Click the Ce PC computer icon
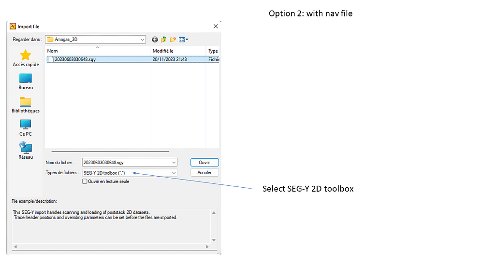The height and width of the screenshot is (278, 495). (x=26, y=127)
